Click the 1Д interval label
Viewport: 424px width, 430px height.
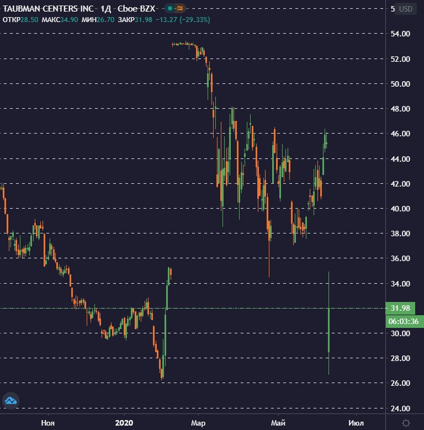click(x=105, y=9)
